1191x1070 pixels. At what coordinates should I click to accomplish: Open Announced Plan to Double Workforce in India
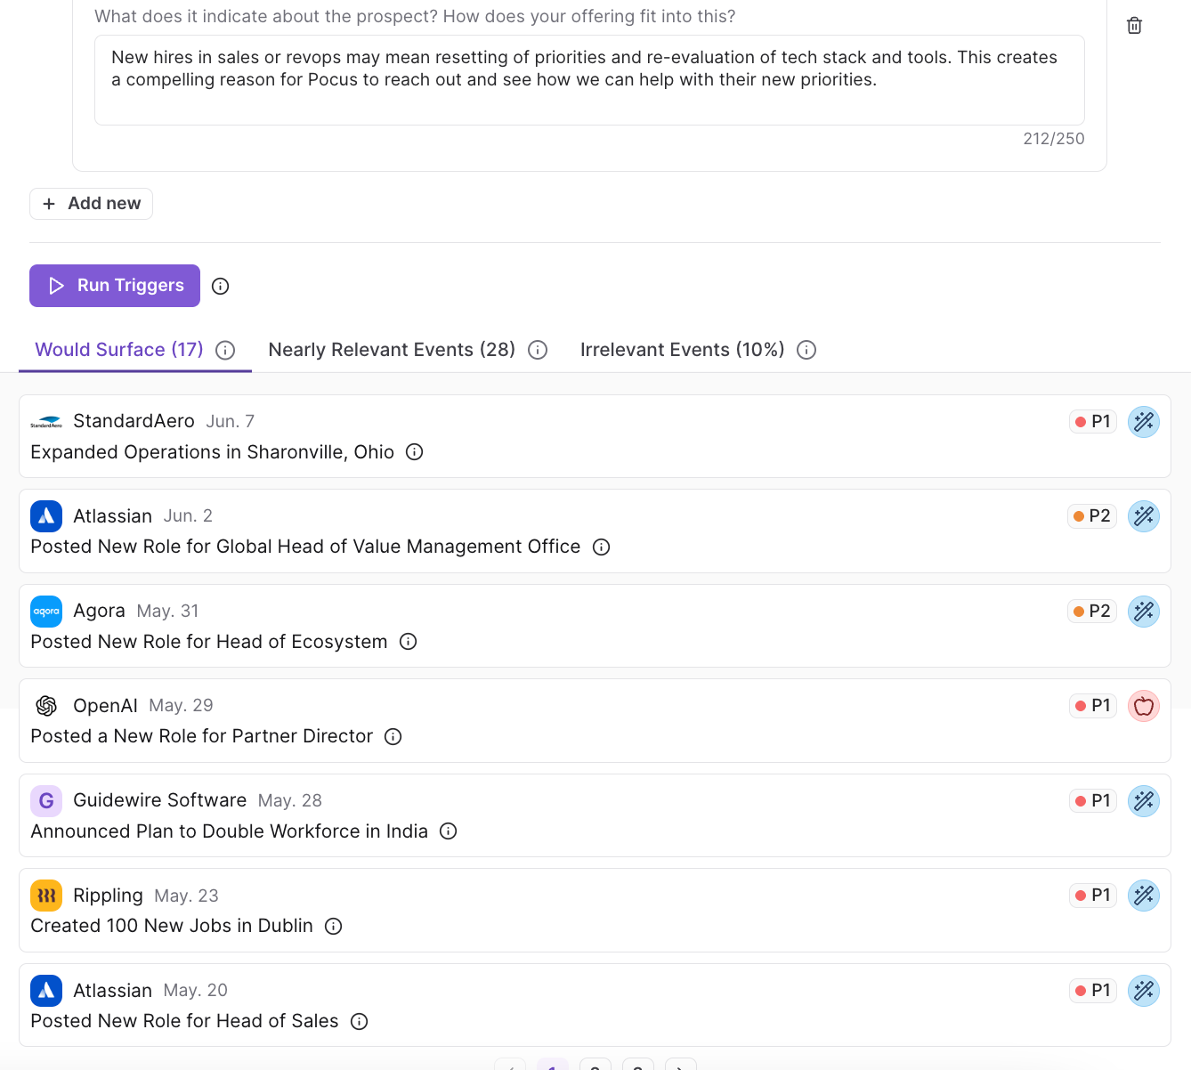tap(229, 831)
